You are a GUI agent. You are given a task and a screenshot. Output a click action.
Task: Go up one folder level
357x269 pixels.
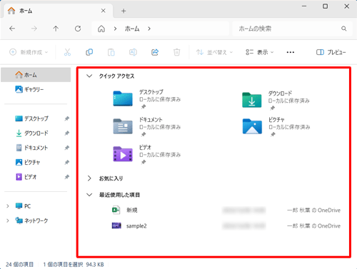[56, 29]
